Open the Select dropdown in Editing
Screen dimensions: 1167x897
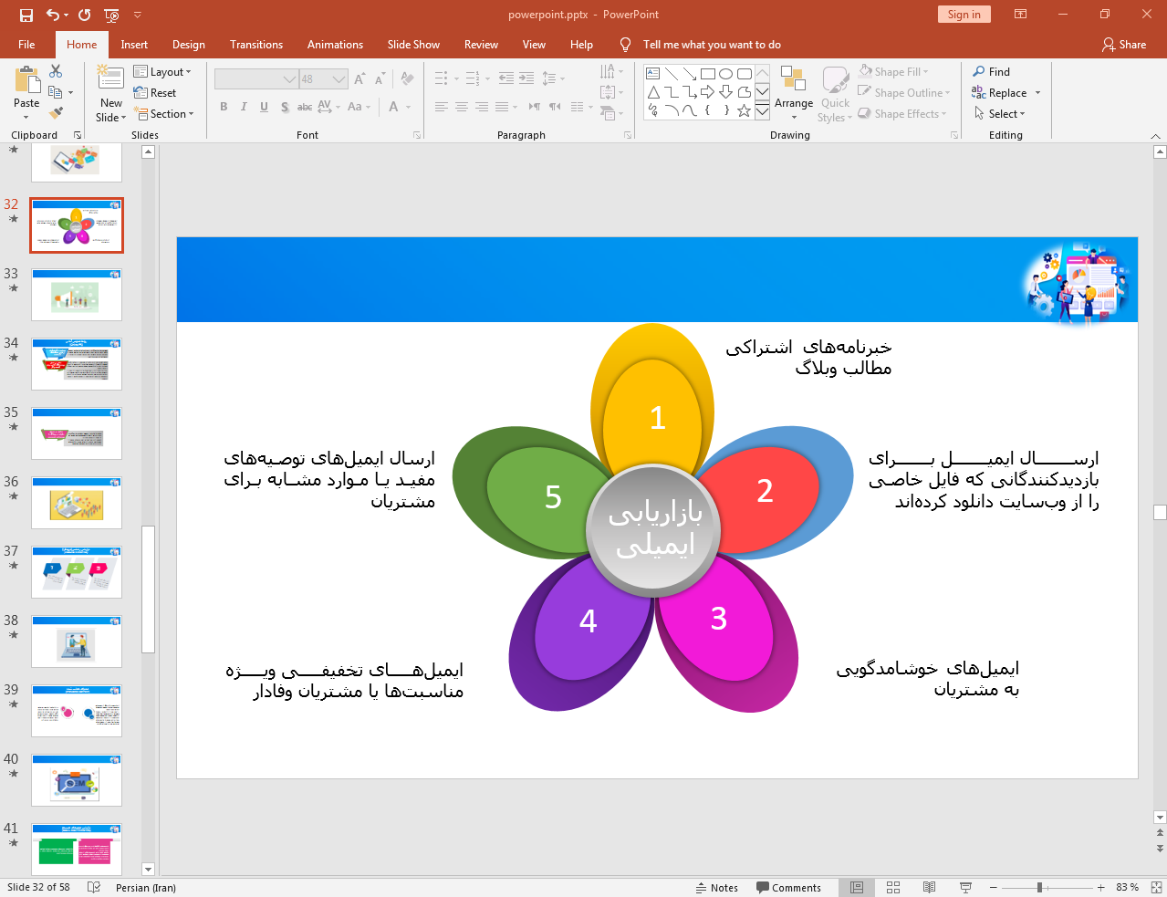(999, 114)
